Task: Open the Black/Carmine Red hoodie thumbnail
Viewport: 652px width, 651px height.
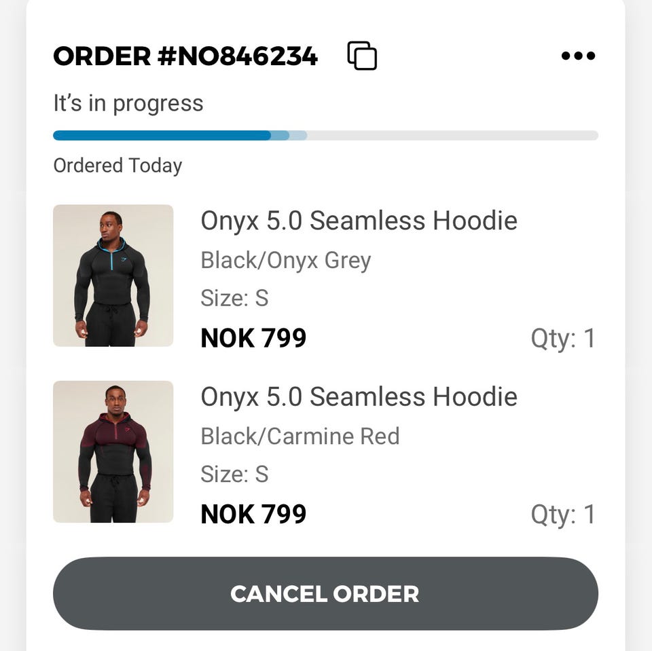Action: [113, 451]
